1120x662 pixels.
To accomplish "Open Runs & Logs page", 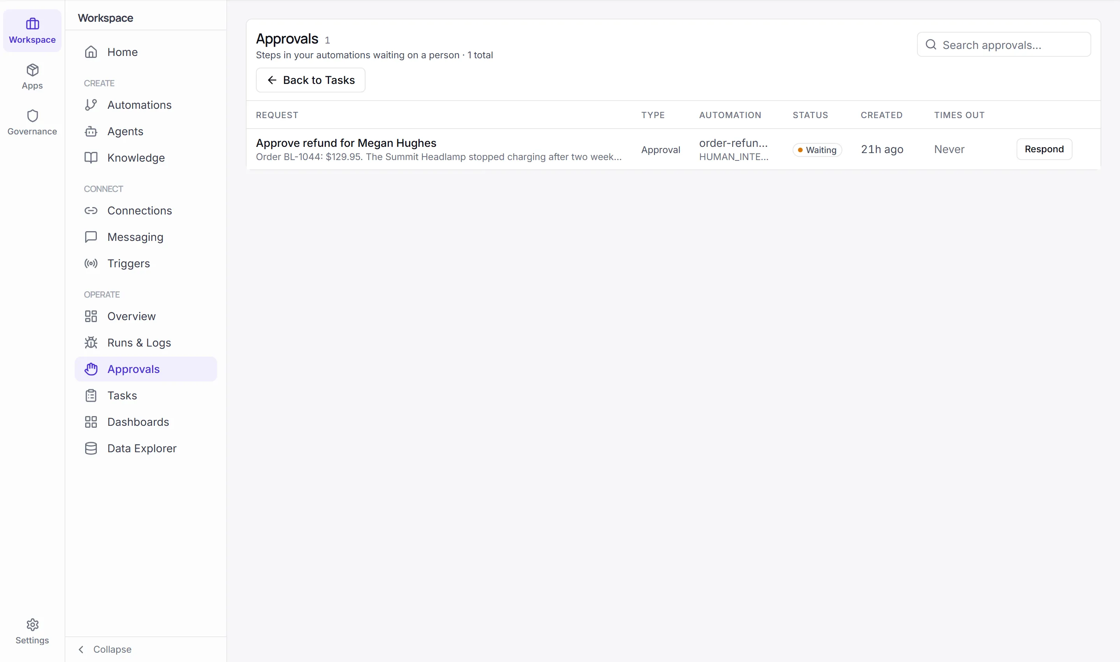I will 145,343.
